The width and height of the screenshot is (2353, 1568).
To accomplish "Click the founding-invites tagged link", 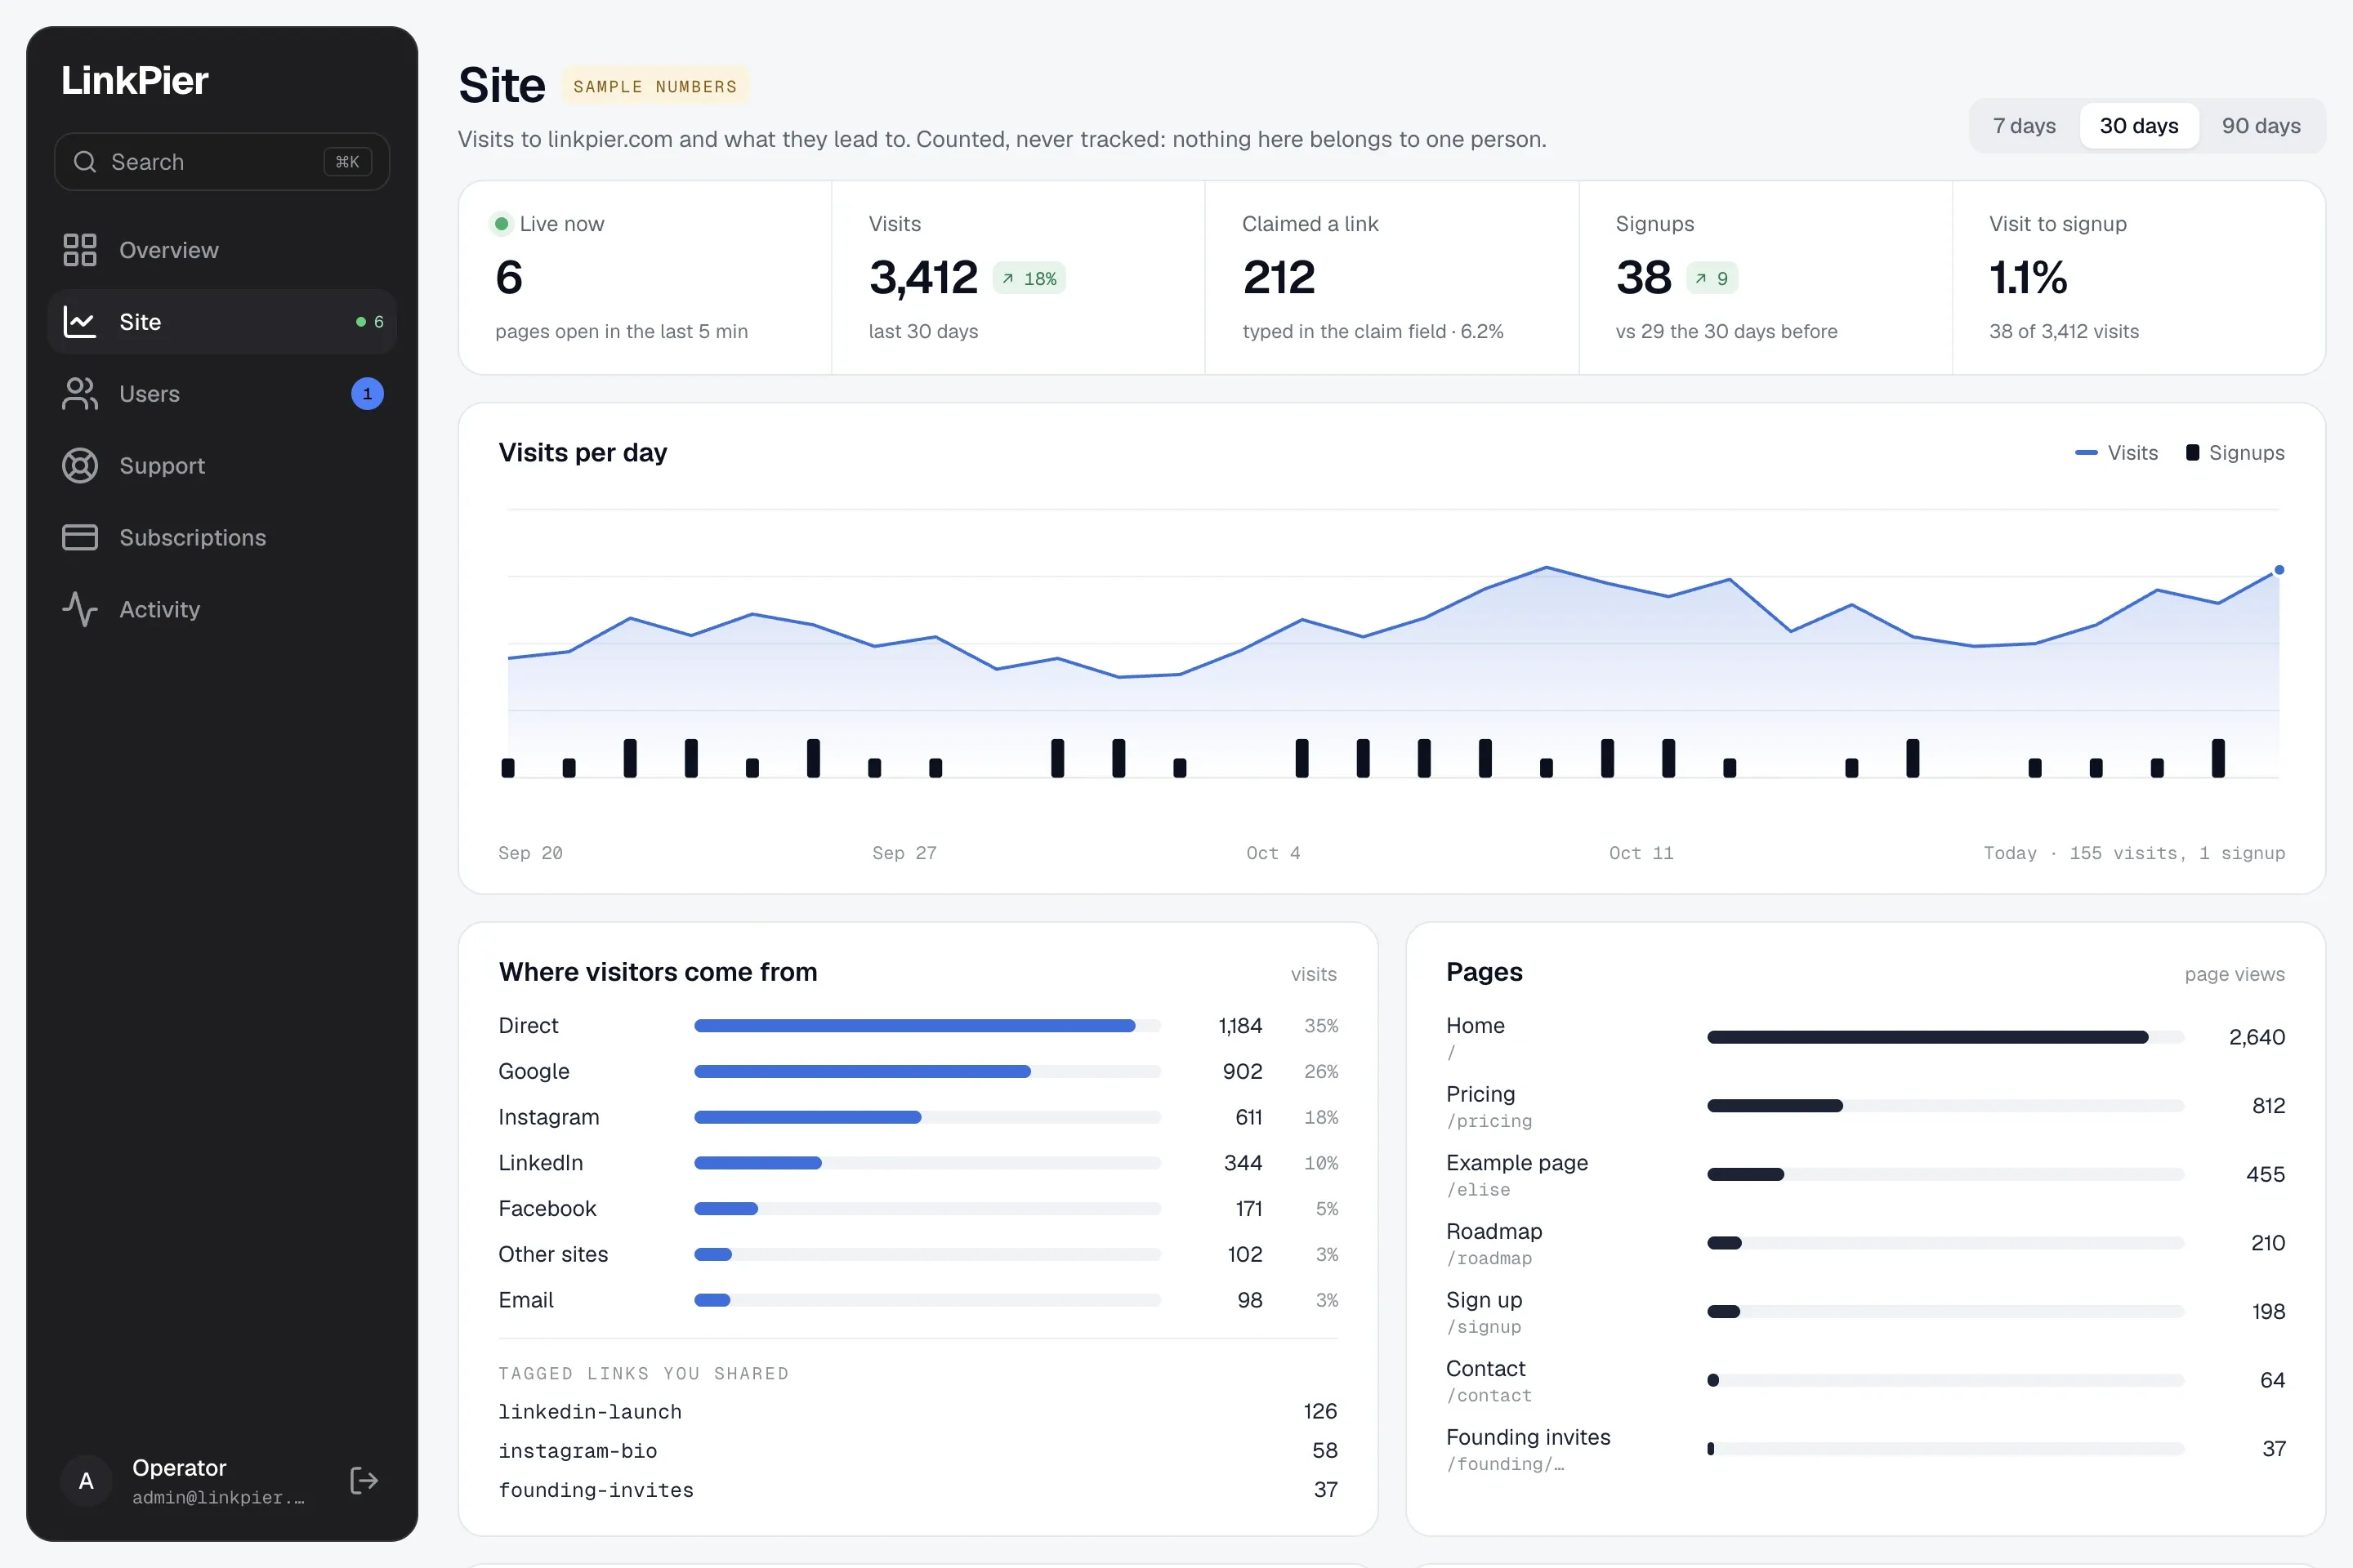I will point(596,1490).
